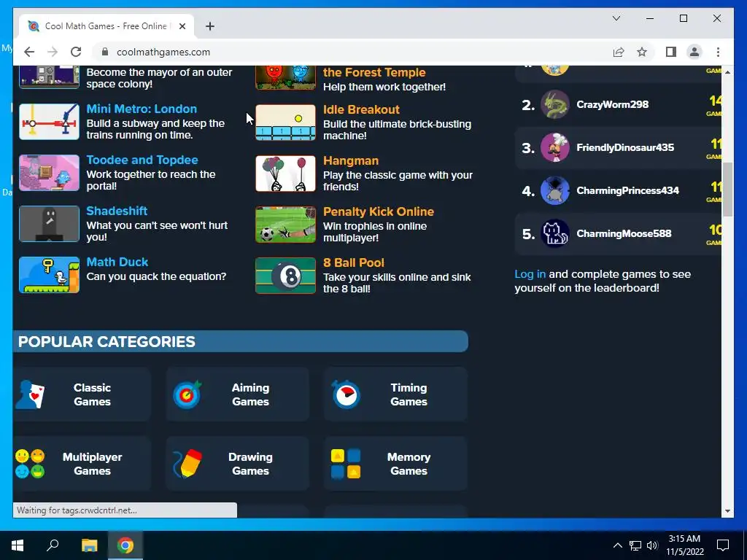This screenshot has height=560, width=747.
Task: Click the Math Duck title link
Action: tap(117, 262)
